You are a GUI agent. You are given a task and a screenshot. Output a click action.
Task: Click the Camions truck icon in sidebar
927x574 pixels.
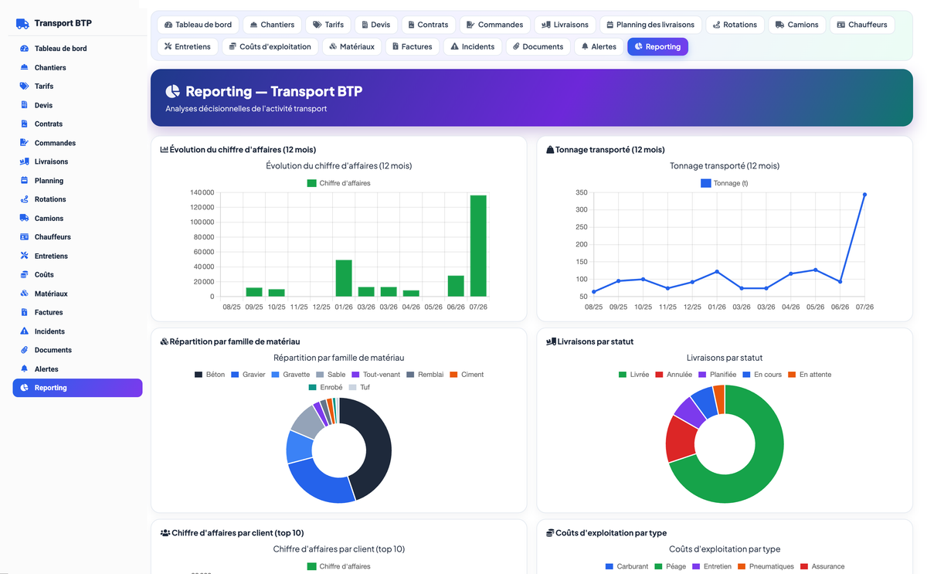(24, 219)
